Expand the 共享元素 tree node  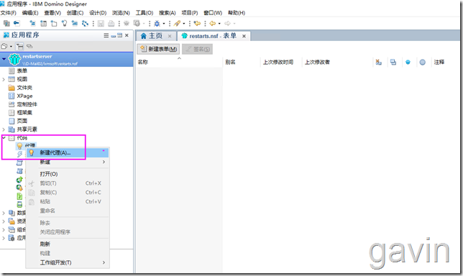4,129
